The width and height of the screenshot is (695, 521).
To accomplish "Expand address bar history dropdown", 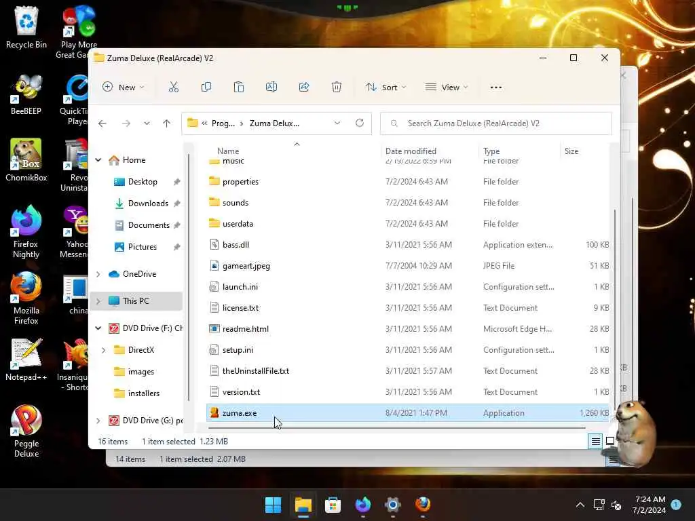I will pyautogui.click(x=337, y=123).
